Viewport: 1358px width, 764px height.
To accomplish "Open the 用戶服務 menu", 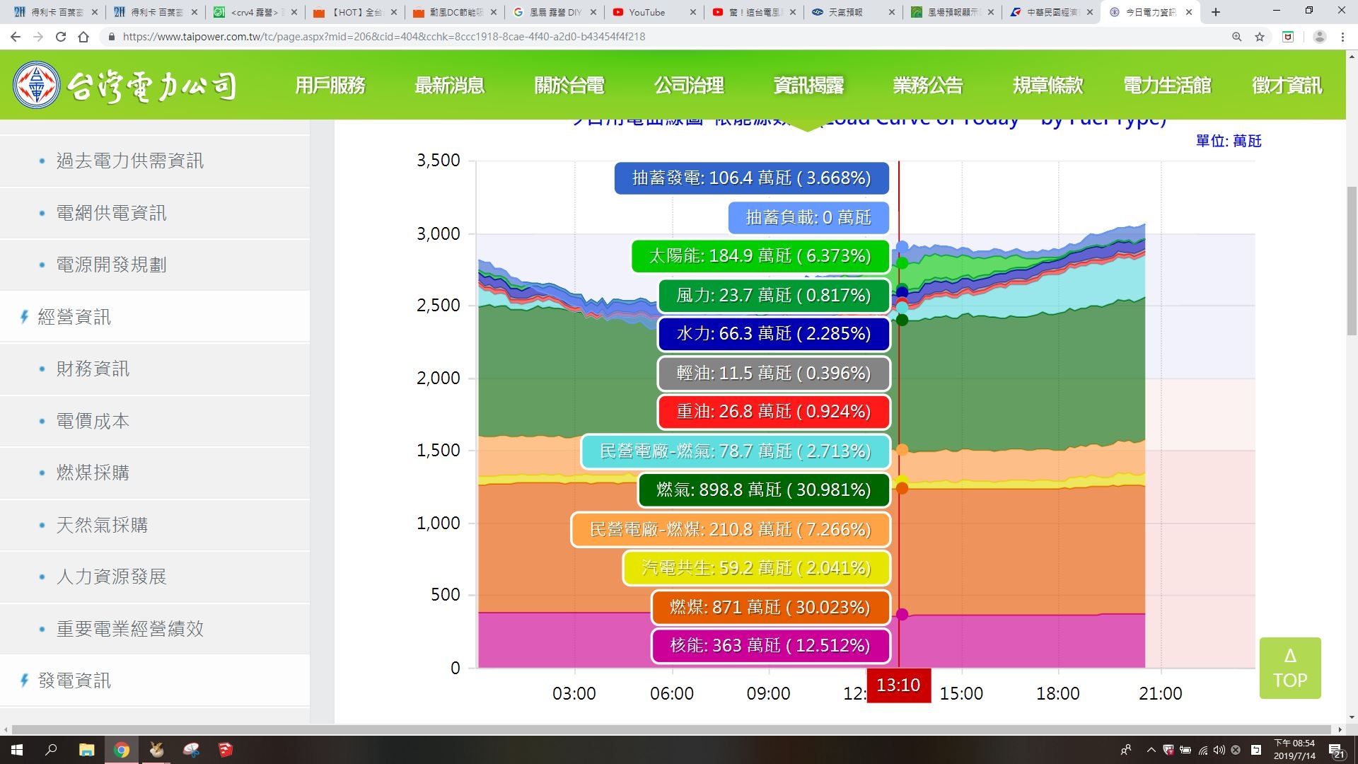I will 330,86.
